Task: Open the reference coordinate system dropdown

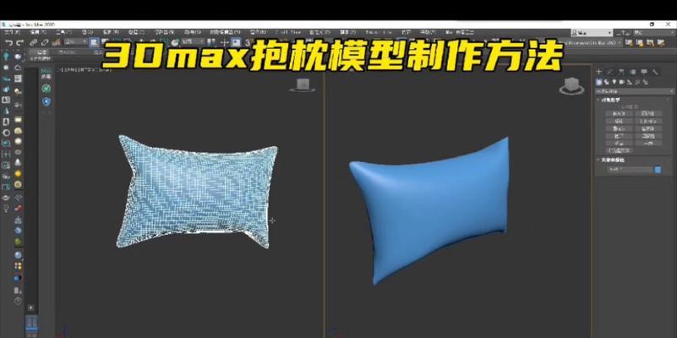Action: click(192, 42)
